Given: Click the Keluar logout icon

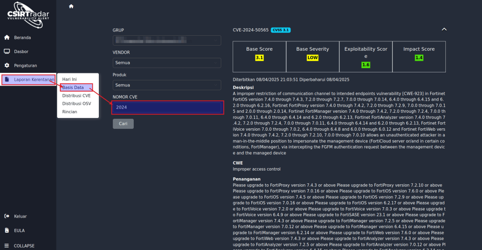Looking at the screenshot, I should [x=7, y=216].
